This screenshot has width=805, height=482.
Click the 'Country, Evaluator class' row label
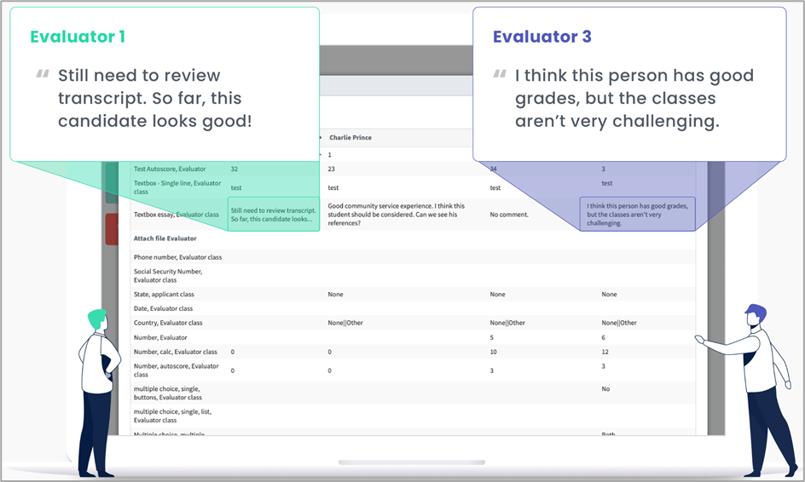(168, 323)
